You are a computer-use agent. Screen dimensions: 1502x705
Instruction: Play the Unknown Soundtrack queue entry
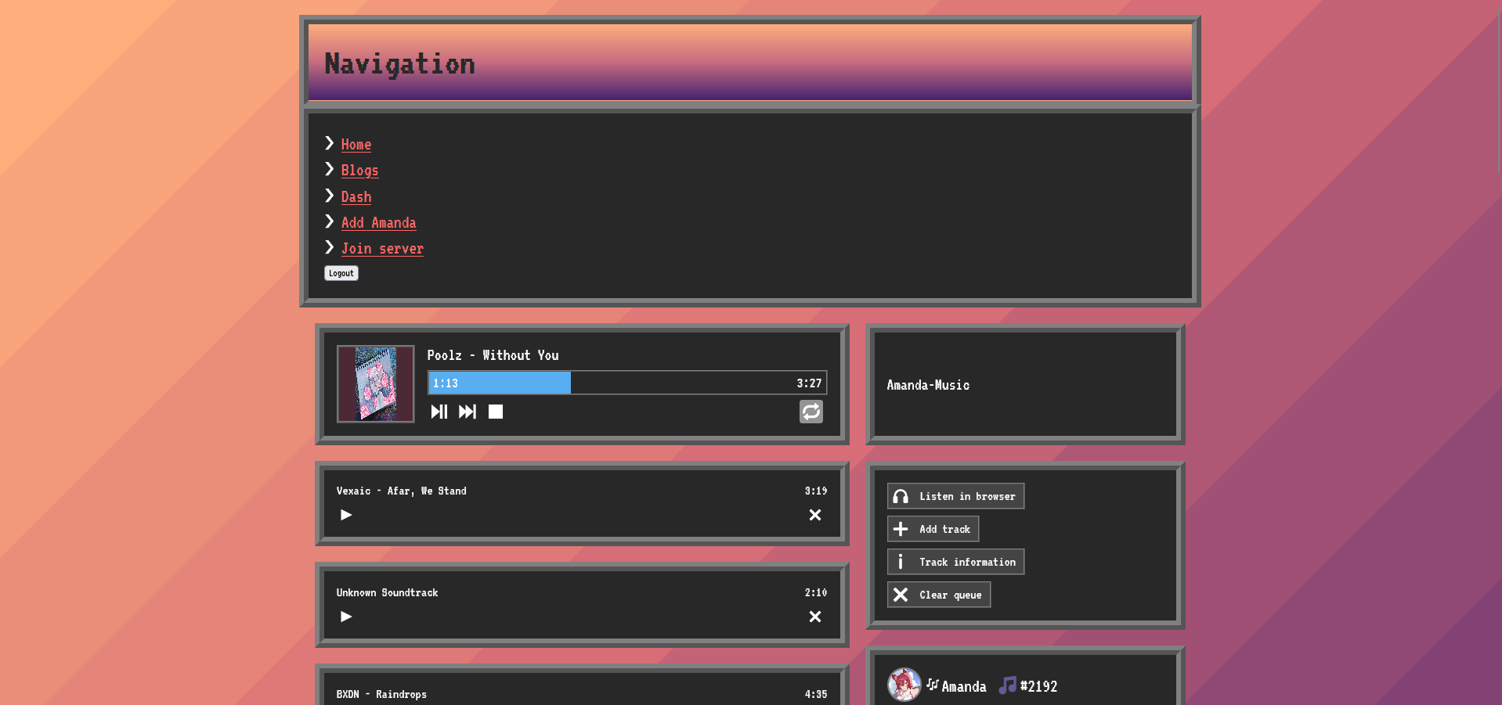345,617
